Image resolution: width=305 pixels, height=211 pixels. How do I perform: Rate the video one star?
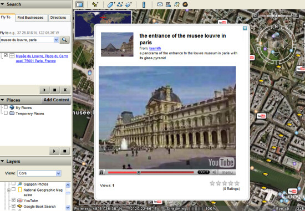212,183
